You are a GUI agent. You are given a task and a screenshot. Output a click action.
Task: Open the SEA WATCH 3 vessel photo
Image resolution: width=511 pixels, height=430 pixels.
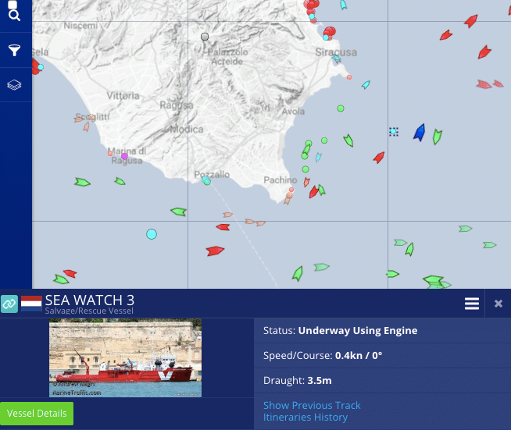pos(125,357)
